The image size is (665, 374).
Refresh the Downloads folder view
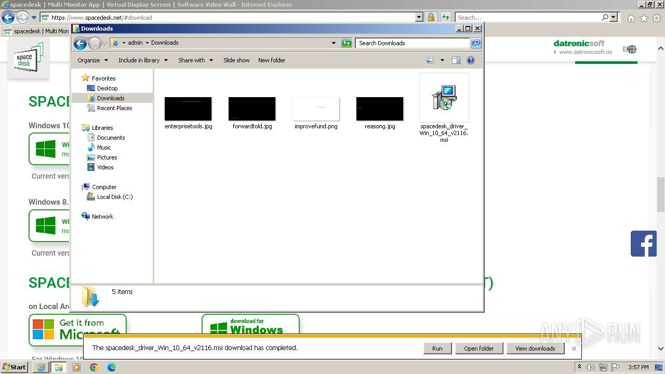coord(347,43)
